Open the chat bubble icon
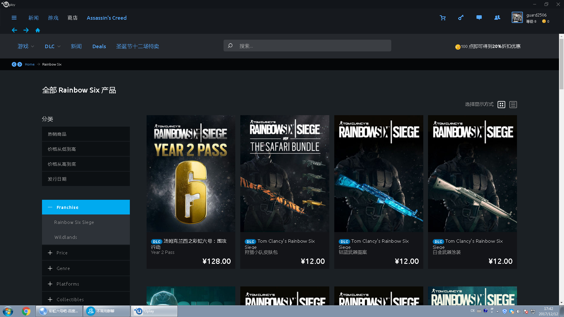 (479, 18)
